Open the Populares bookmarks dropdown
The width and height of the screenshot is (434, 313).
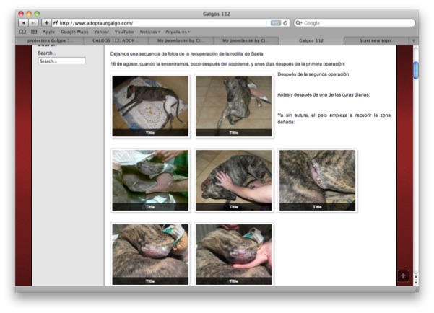[x=178, y=32]
